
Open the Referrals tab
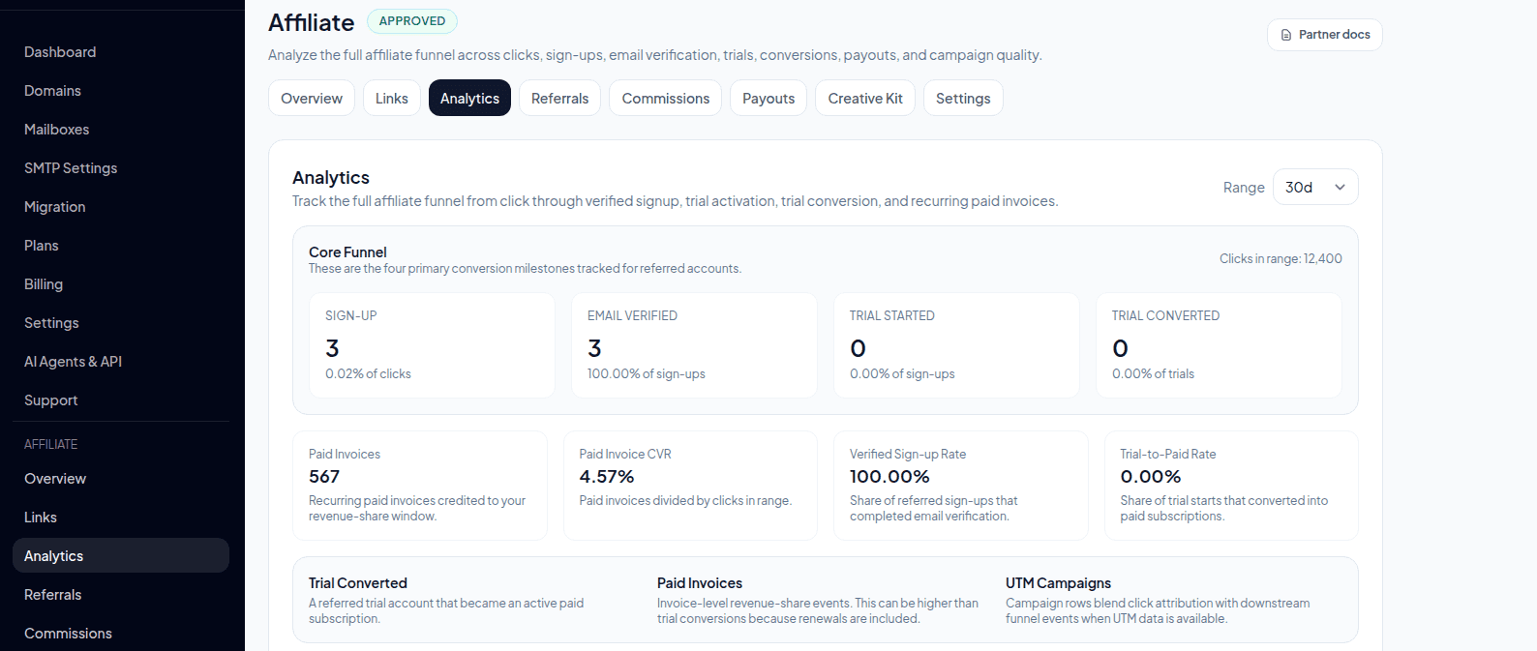pos(559,98)
